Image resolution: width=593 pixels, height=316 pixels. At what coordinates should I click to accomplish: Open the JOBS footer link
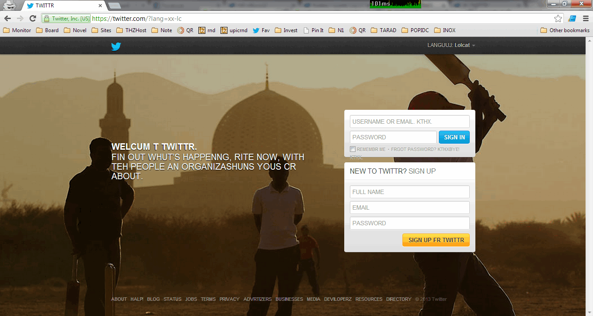[191, 299]
